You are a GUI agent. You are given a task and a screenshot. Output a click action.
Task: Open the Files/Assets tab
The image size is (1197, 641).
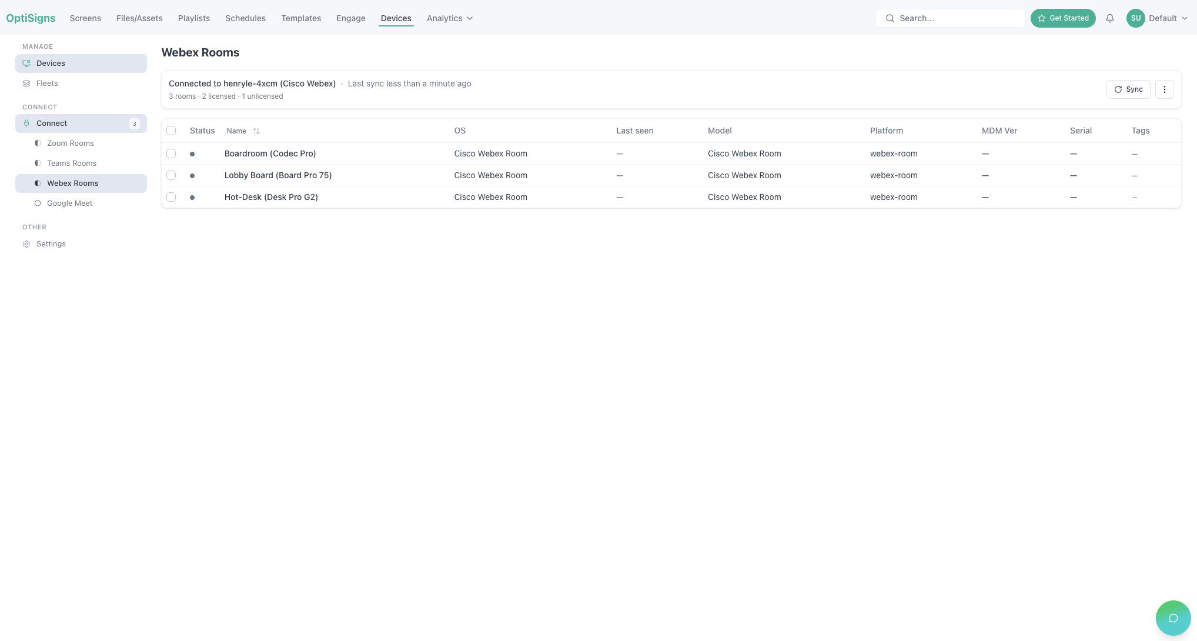(139, 18)
